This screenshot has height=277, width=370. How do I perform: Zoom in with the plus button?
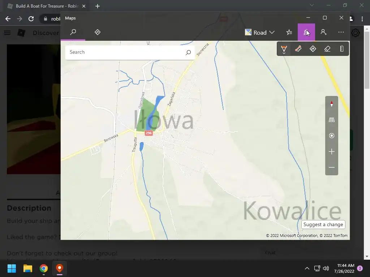point(332,151)
